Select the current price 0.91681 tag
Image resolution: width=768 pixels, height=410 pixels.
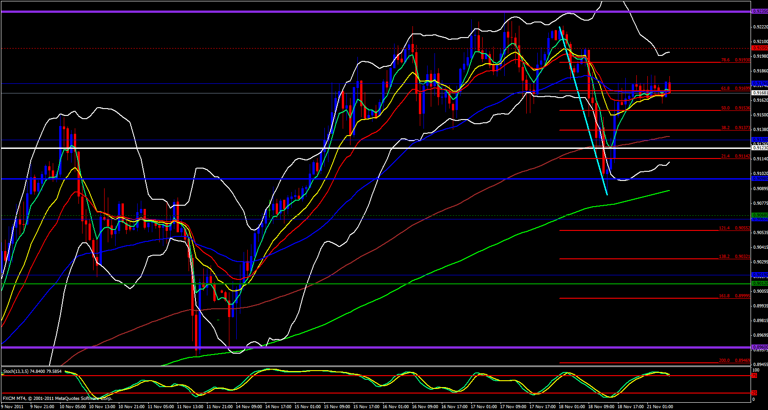[x=759, y=93]
